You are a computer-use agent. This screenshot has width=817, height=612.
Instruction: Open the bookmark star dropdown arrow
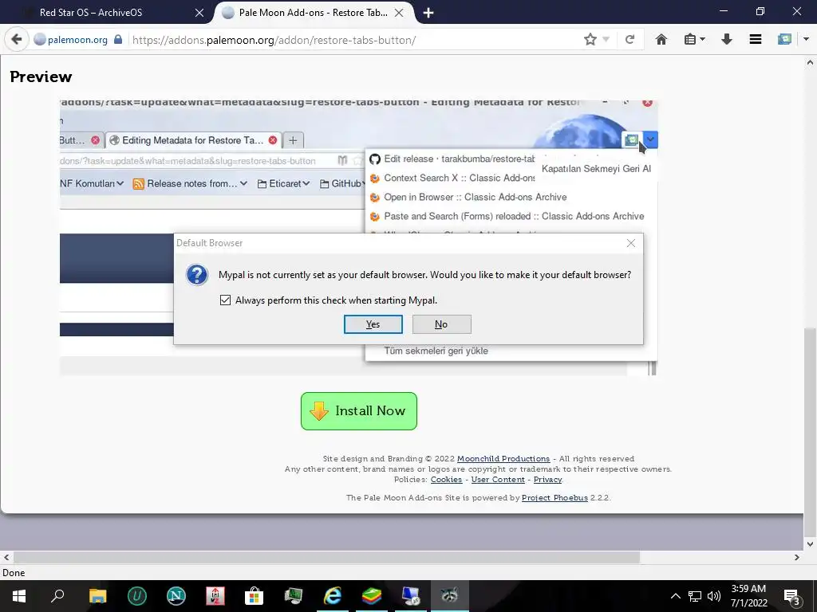pos(606,40)
